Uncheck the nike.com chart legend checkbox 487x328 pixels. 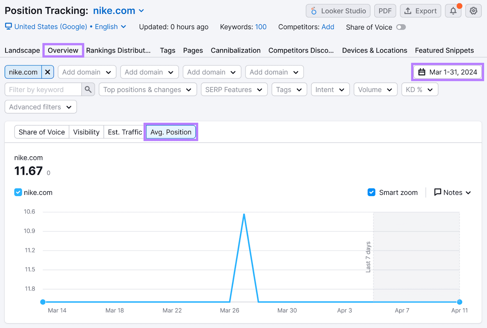pos(18,192)
